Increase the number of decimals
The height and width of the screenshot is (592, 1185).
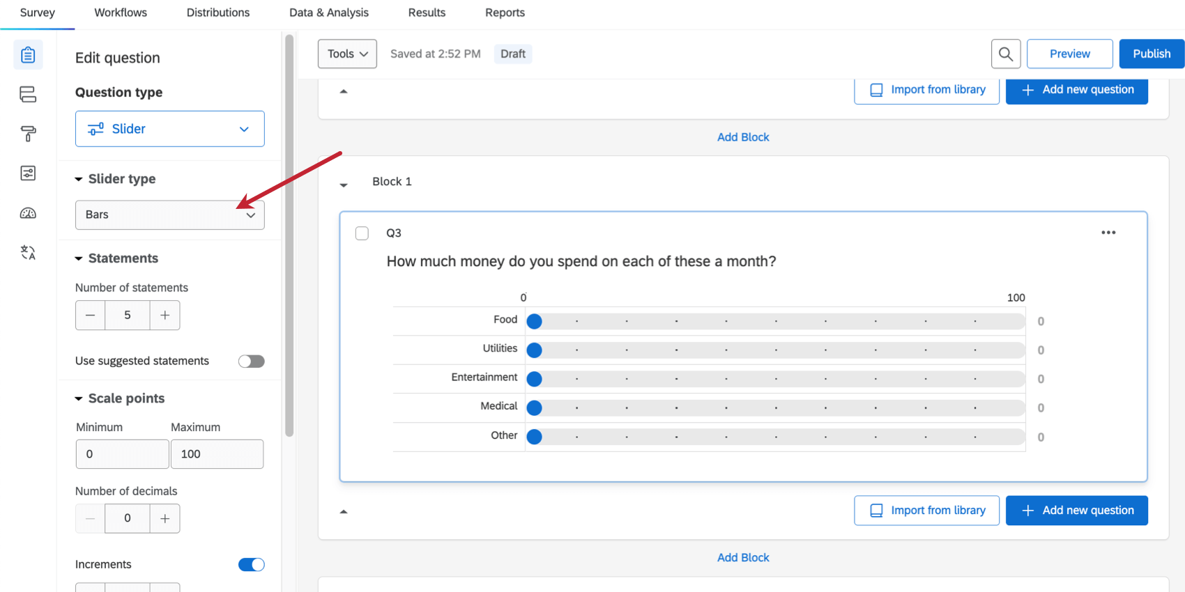click(165, 518)
